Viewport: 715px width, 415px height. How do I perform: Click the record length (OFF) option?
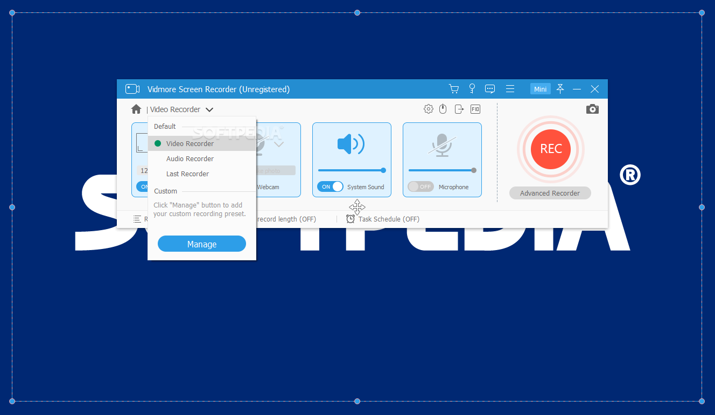point(286,219)
